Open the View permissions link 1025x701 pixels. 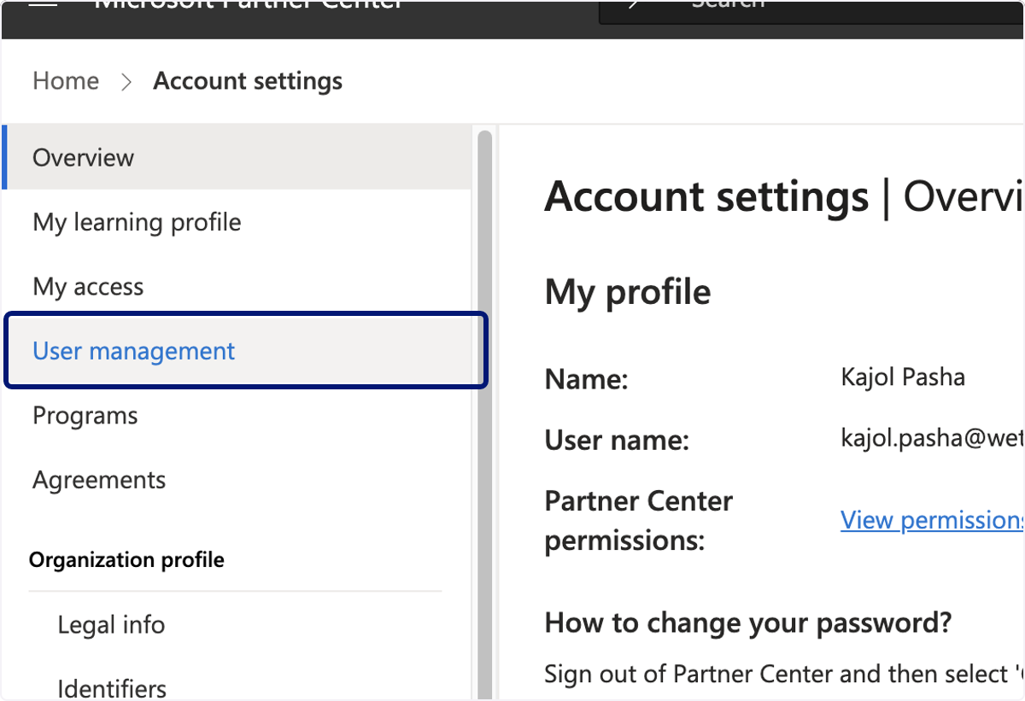coord(932,520)
